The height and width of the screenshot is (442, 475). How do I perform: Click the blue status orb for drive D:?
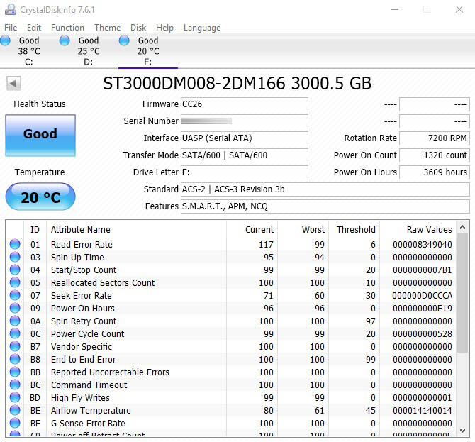click(x=65, y=40)
